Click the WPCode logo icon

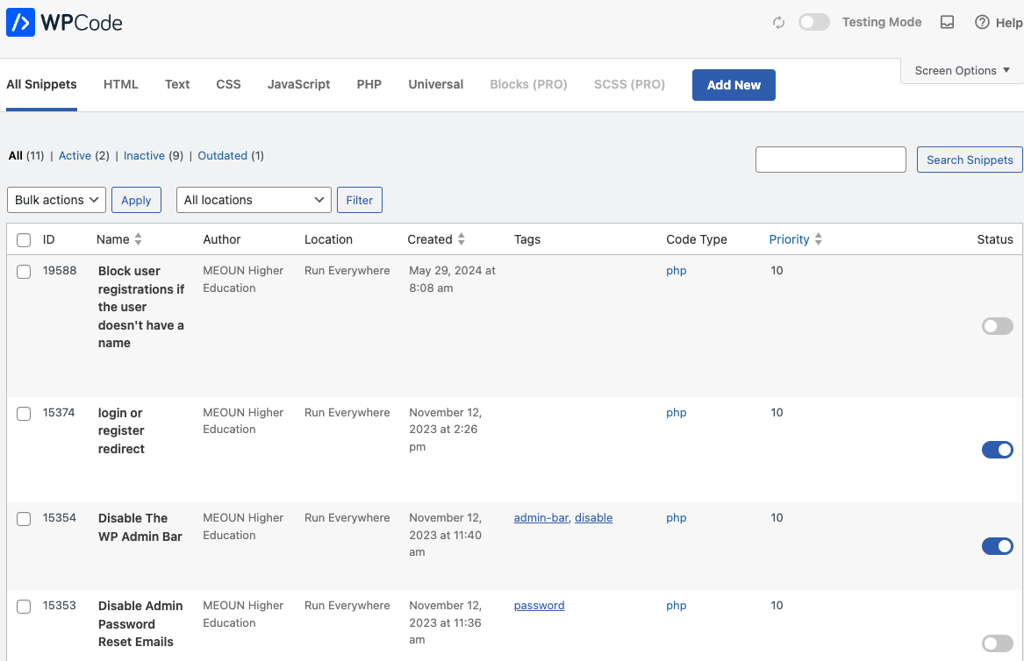[x=20, y=23]
